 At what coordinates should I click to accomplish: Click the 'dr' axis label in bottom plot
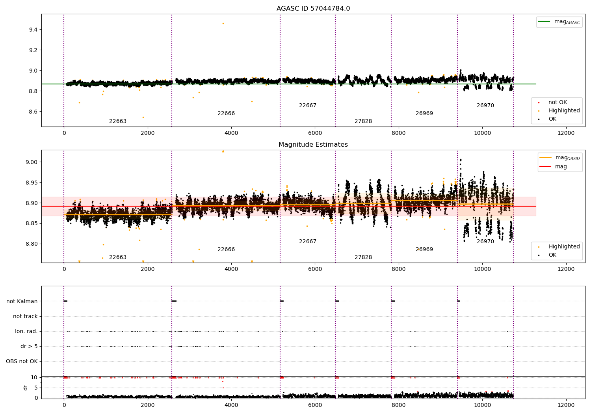coord(26,388)
